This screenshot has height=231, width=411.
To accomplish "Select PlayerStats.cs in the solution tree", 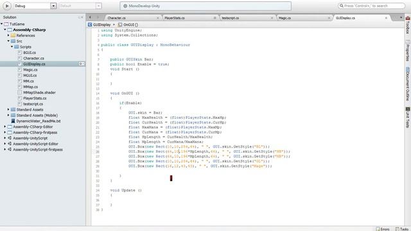I will tap(35, 98).
